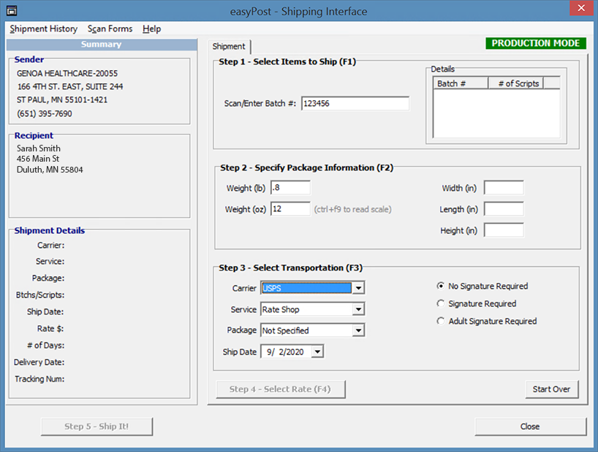Click the app icon in the title bar
Image resolution: width=598 pixels, height=452 pixels.
[11, 12]
